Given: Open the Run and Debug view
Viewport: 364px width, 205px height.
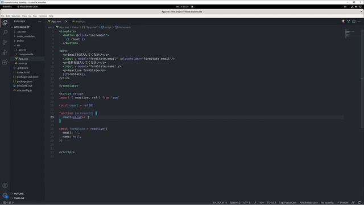Looking at the screenshot, I should (x=5, y=52).
